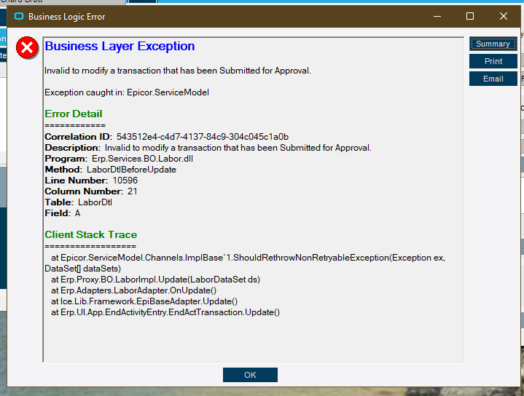Image resolution: width=524 pixels, height=396 pixels.
Task: Maximize the Business Logic Error dialog
Action: 470,16
